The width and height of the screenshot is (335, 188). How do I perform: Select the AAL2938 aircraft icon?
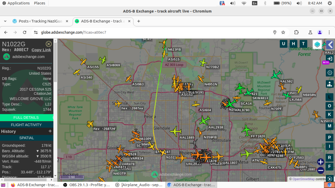204,120
